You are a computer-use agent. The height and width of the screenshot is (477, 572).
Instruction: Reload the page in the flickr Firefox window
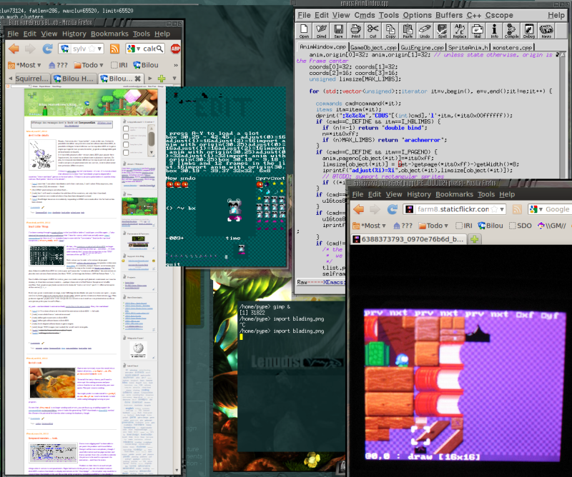(392, 209)
